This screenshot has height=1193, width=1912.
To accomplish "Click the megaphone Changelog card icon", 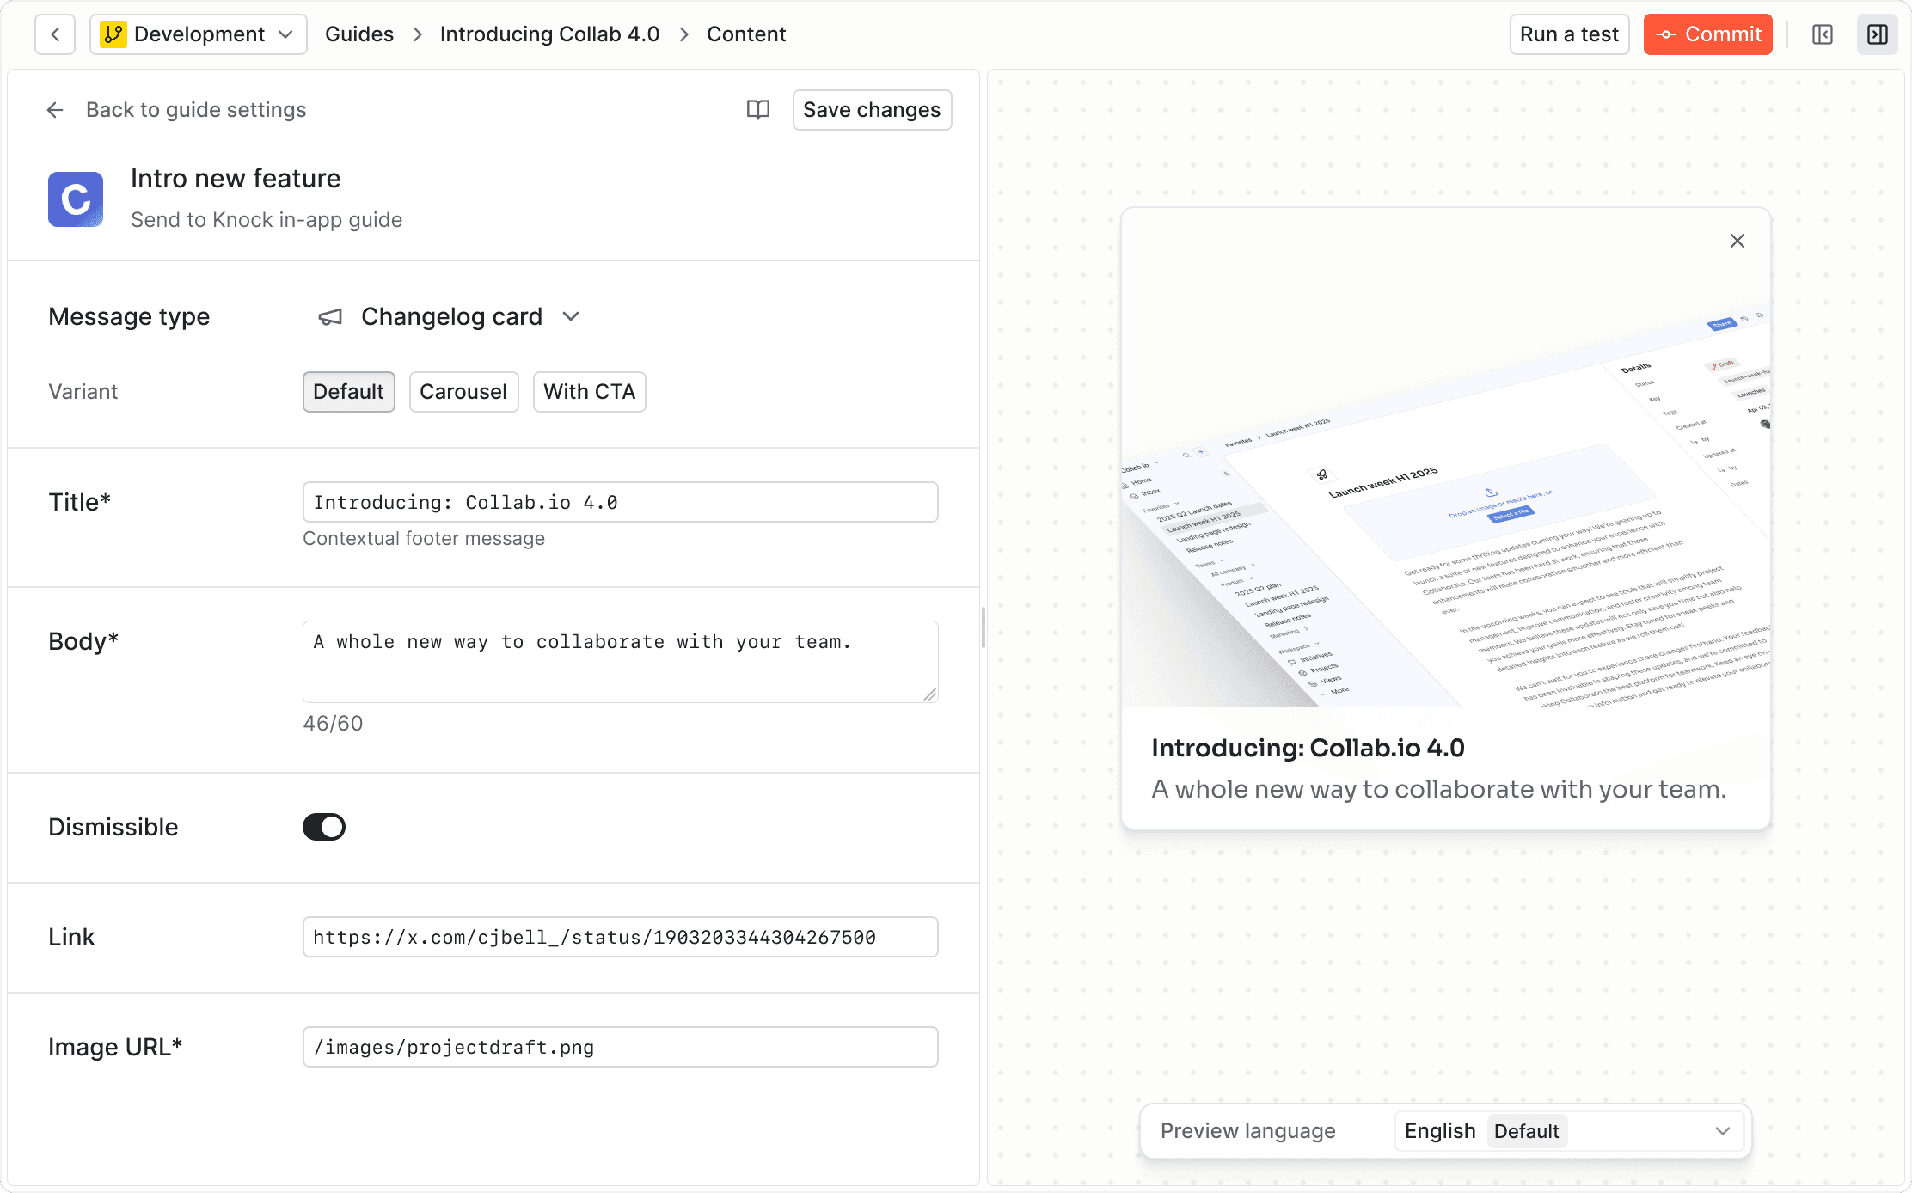I will coord(330,317).
